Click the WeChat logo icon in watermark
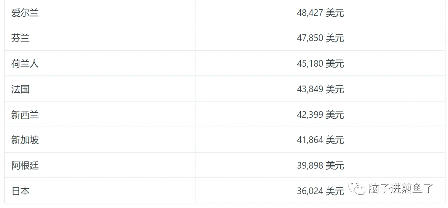This screenshot has width=448, height=208. [357, 188]
